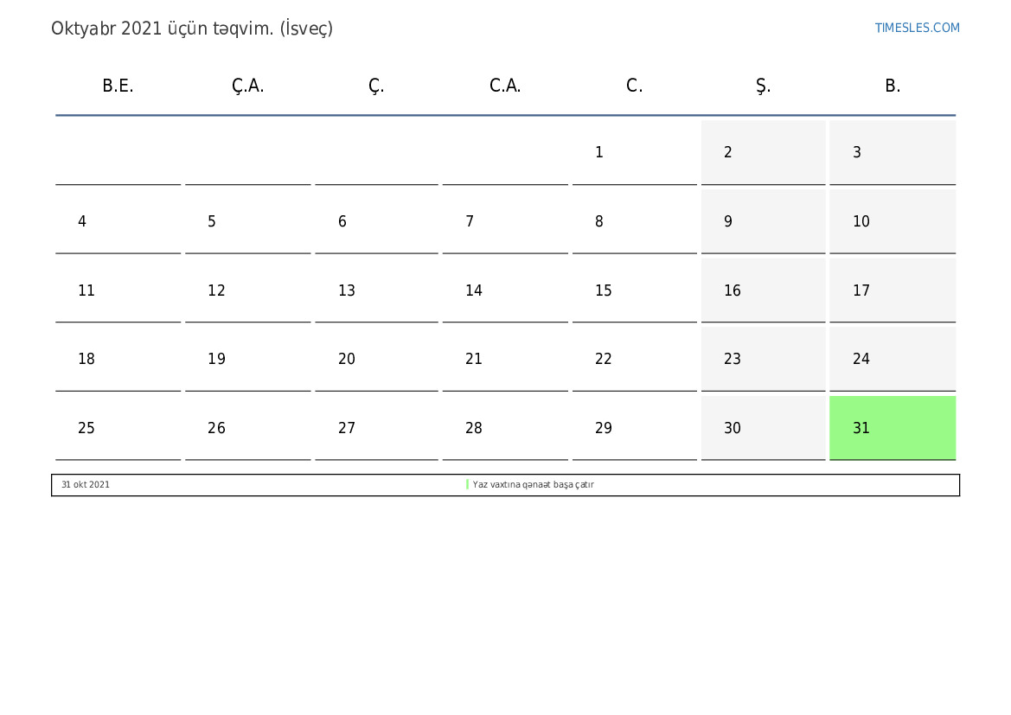The image size is (1011, 715).
Task: Pick day 28 in the calendar
Action: click(505, 428)
